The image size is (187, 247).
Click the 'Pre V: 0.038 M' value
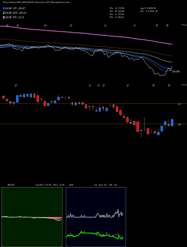click(149, 11)
